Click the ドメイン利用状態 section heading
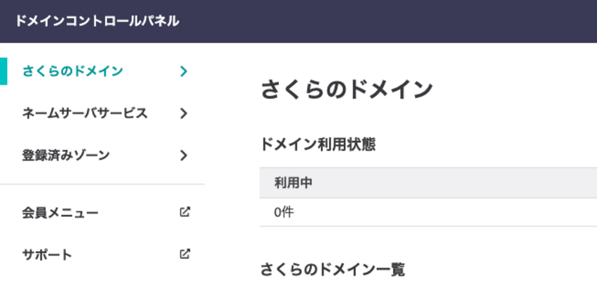597x287 pixels. point(318,145)
